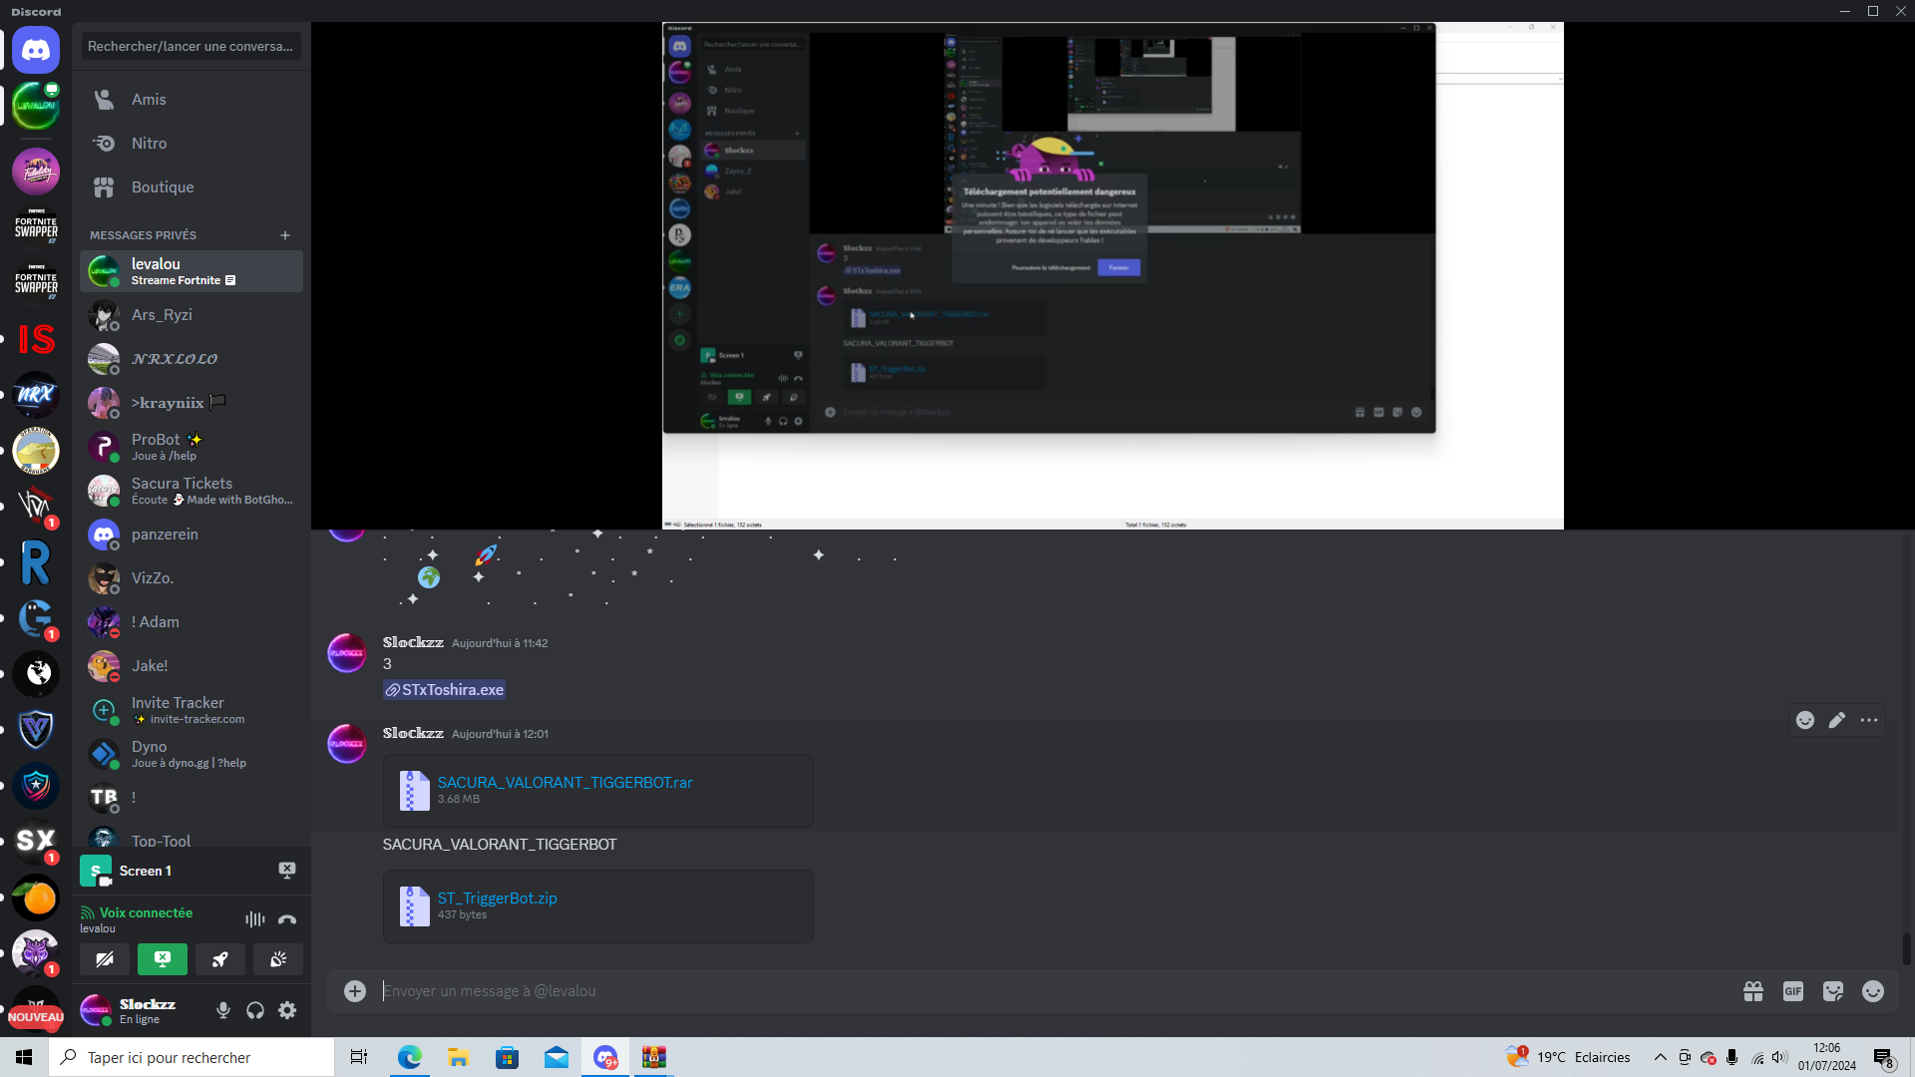Create a new private message with plus

coord(285,235)
